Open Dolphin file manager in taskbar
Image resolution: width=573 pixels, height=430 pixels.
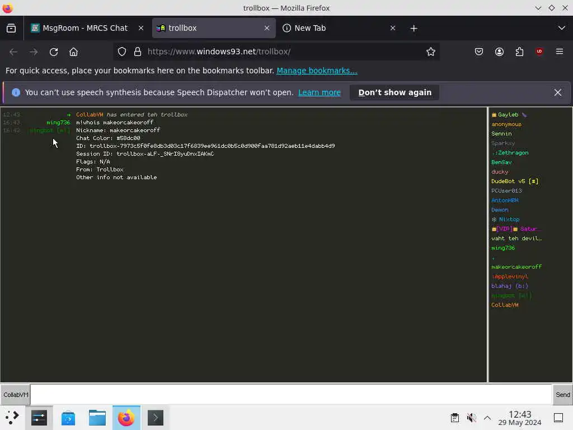tap(97, 418)
